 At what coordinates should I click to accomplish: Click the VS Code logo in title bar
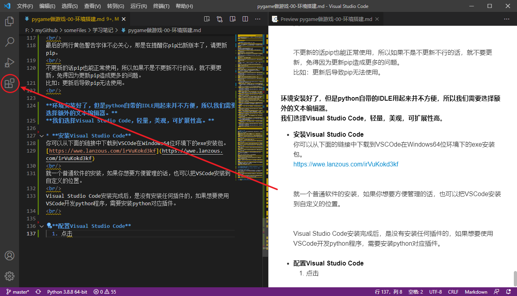pyautogui.click(x=8, y=6)
